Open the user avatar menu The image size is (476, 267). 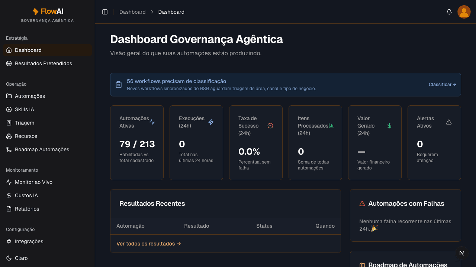(x=464, y=12)
